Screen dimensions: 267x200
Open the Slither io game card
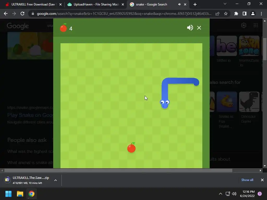click(x=227, y=49)
